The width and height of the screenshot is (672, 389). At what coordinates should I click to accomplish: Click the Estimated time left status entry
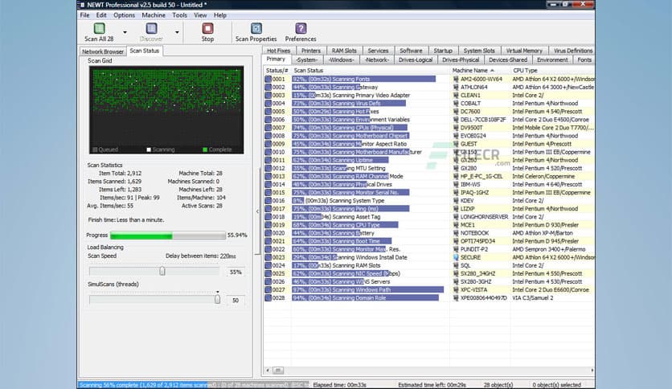tap(432, 385)
